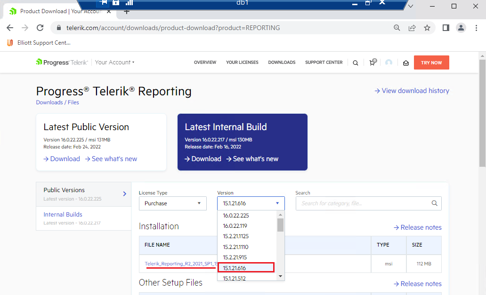Bookmark this page with the star icon
The width and height of the screenshot is (486, 295).
427,28
